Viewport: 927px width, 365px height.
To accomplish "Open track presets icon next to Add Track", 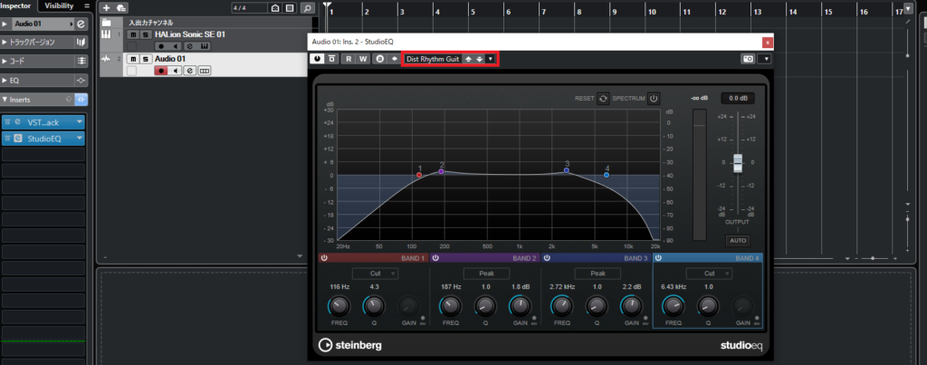I will (121, 7).
